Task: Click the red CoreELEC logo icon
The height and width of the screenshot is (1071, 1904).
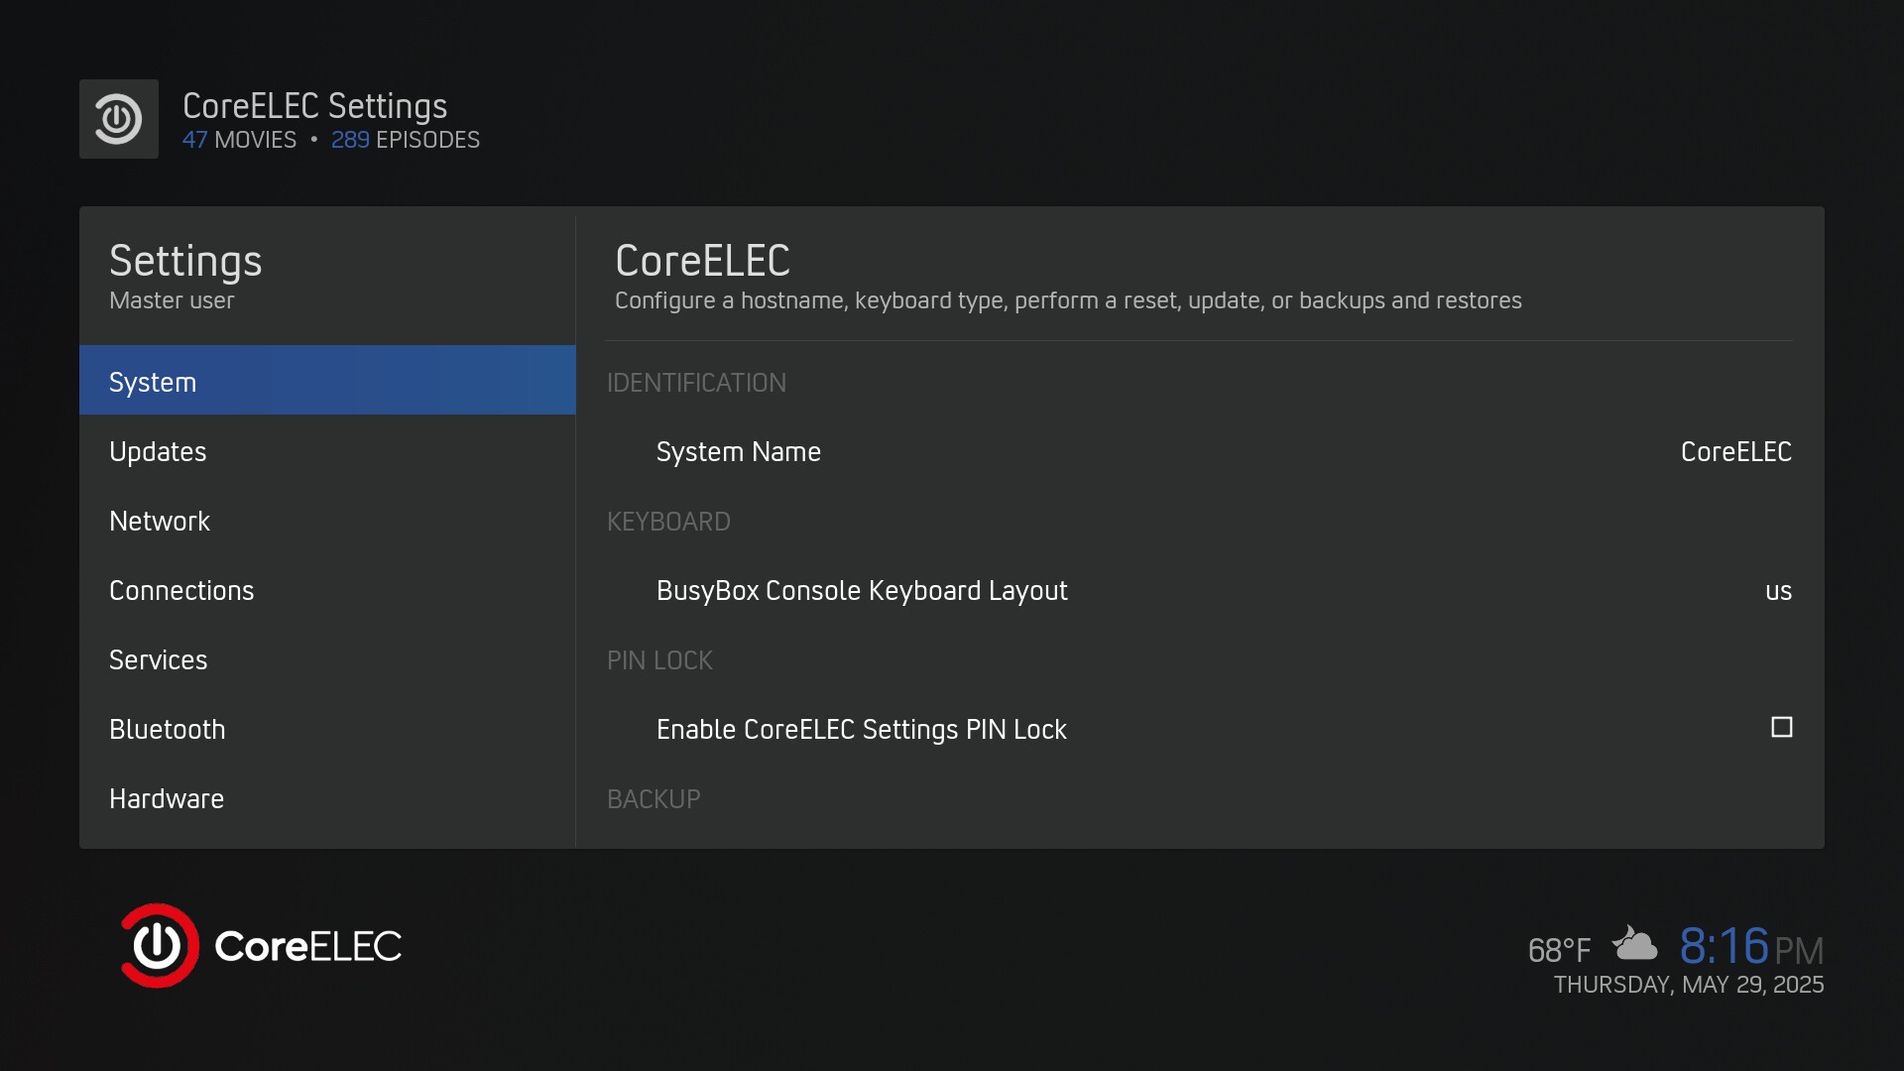Action: click(x=159, y=945)
